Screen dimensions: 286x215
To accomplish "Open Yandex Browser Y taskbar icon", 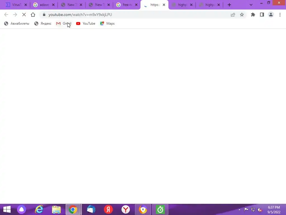I will tap(126, 209).
